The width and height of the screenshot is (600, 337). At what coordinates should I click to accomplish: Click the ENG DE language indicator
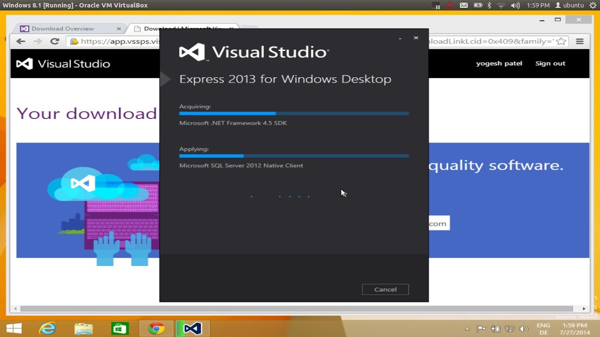[543, 329]
